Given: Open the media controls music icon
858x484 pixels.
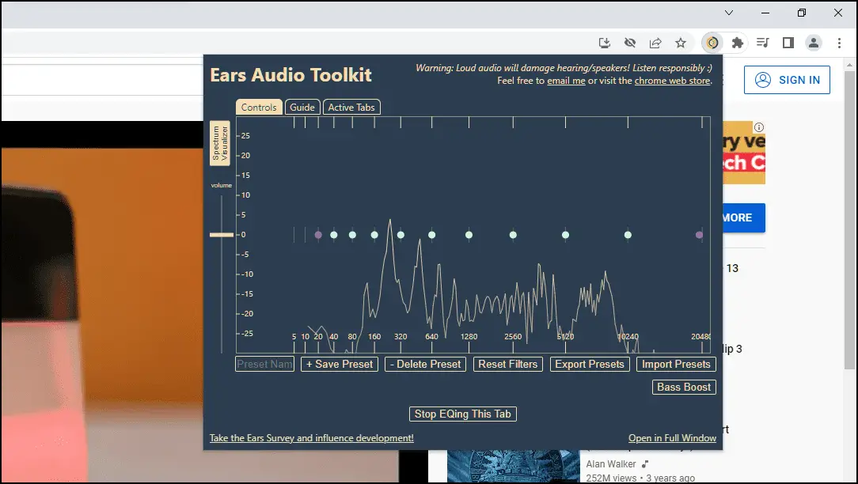Looking at the screenshot, I should pos(763,43).
